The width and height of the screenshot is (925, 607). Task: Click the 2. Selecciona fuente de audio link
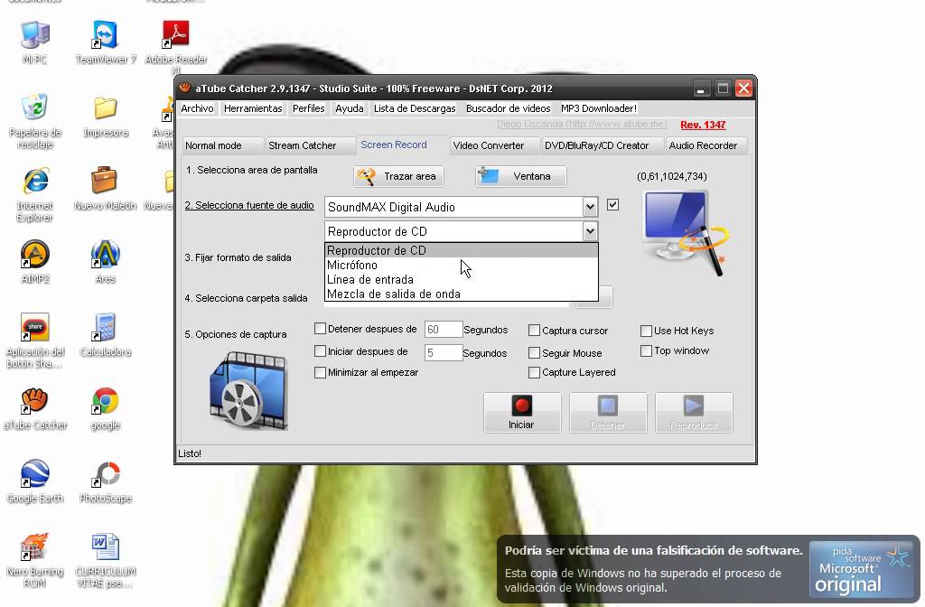pyautogui.click(x=249, y=205)
